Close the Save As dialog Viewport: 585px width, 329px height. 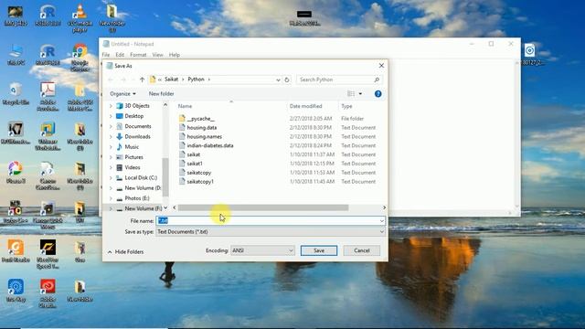tap(381, 66)
